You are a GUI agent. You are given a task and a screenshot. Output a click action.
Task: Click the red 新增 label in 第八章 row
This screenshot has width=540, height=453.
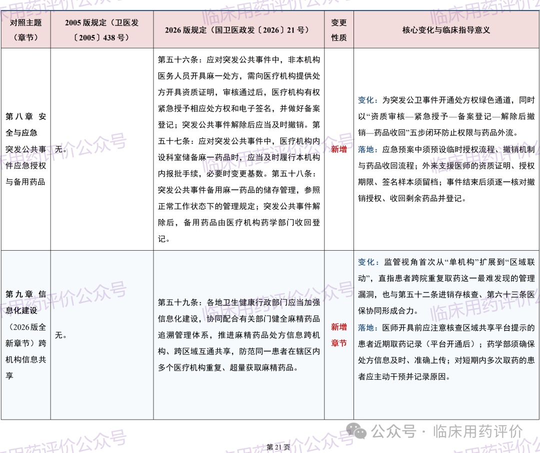tap(339, 149)
